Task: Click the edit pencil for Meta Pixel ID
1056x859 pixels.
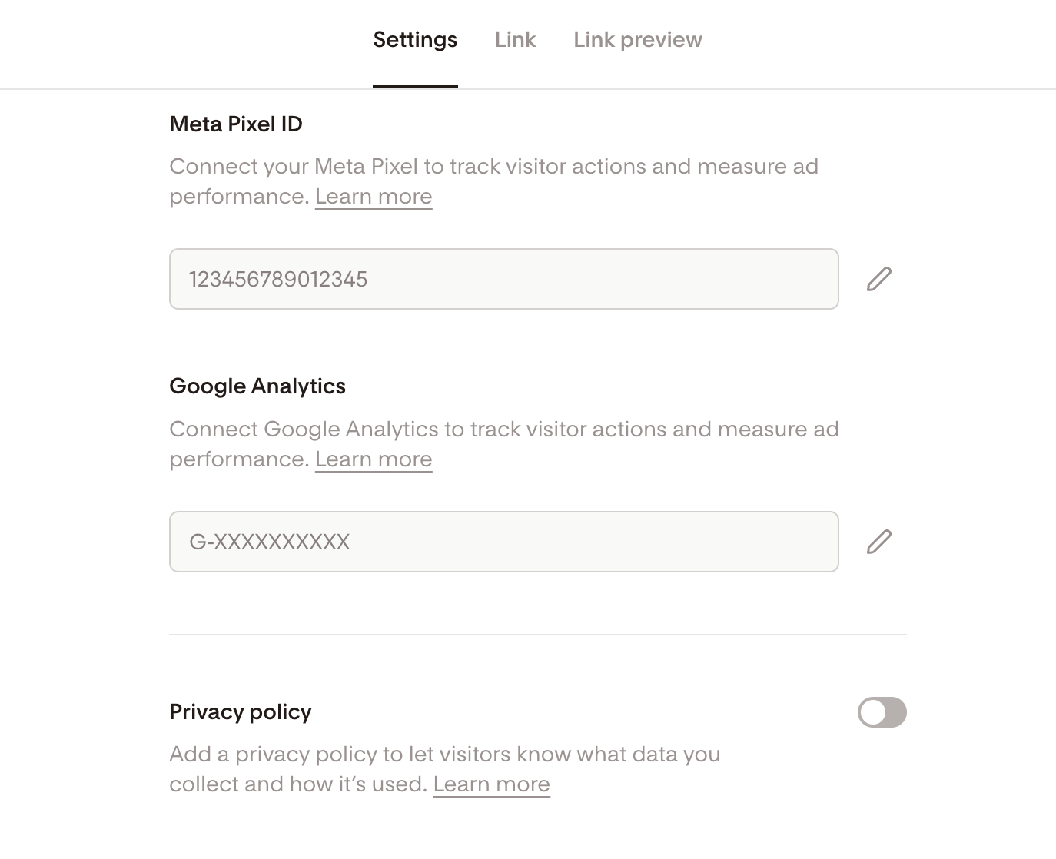Action: pos(878,279)
